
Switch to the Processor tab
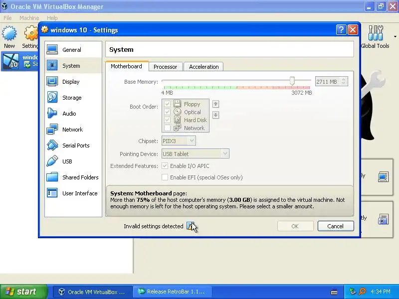click(166, 67)
